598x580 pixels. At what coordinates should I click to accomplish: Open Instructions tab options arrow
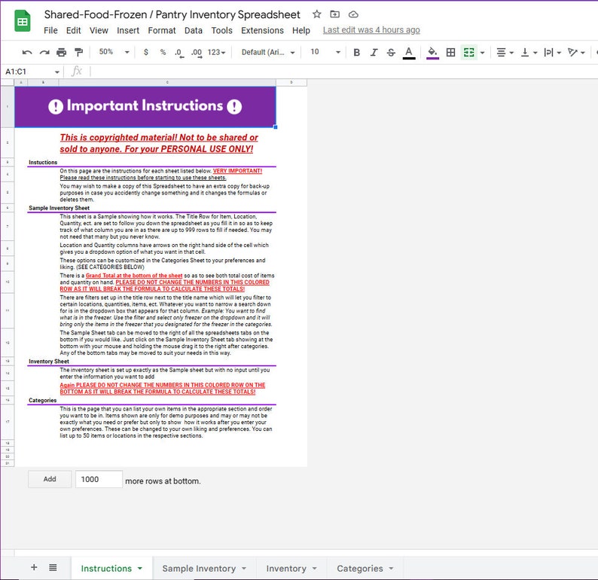point(140,569)
